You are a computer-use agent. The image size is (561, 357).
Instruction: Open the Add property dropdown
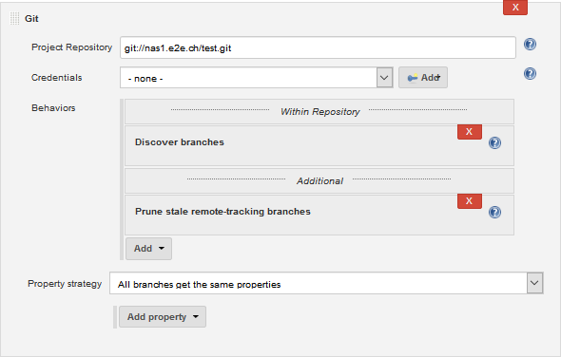(x=163, y=316)
